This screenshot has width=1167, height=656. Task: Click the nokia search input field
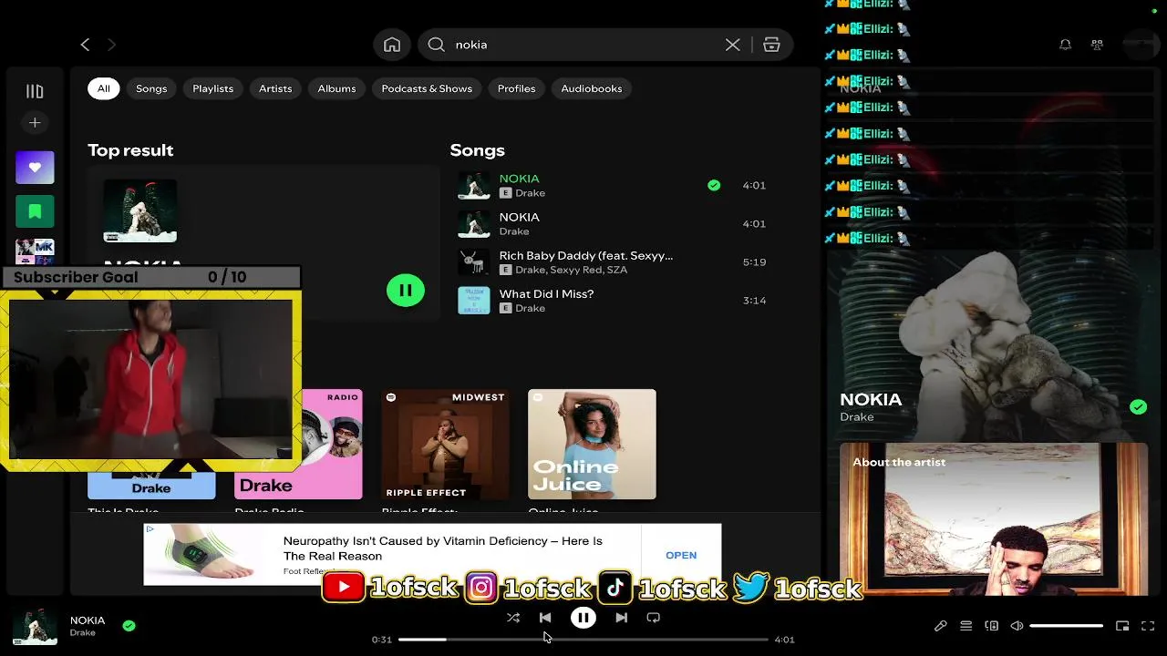click(x=583, y=45)
